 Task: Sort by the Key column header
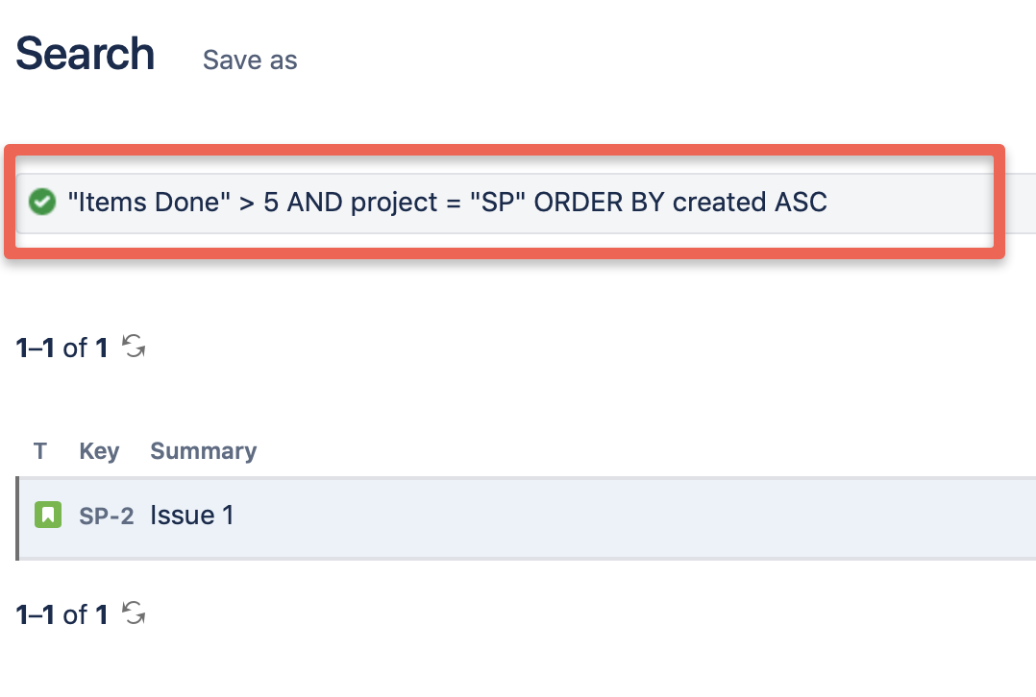coord(99,451)
